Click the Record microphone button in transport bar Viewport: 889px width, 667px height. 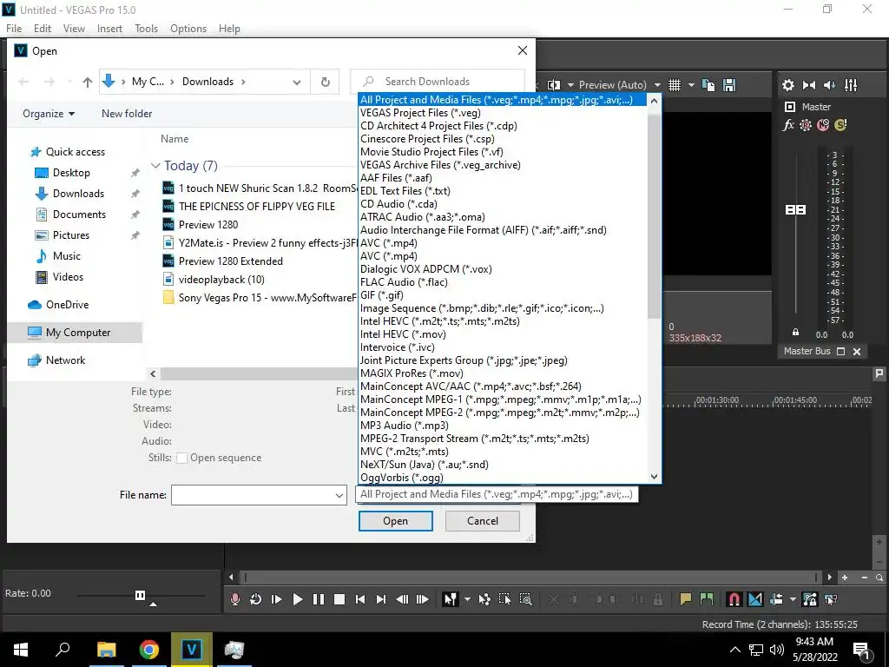coord(234,599)
